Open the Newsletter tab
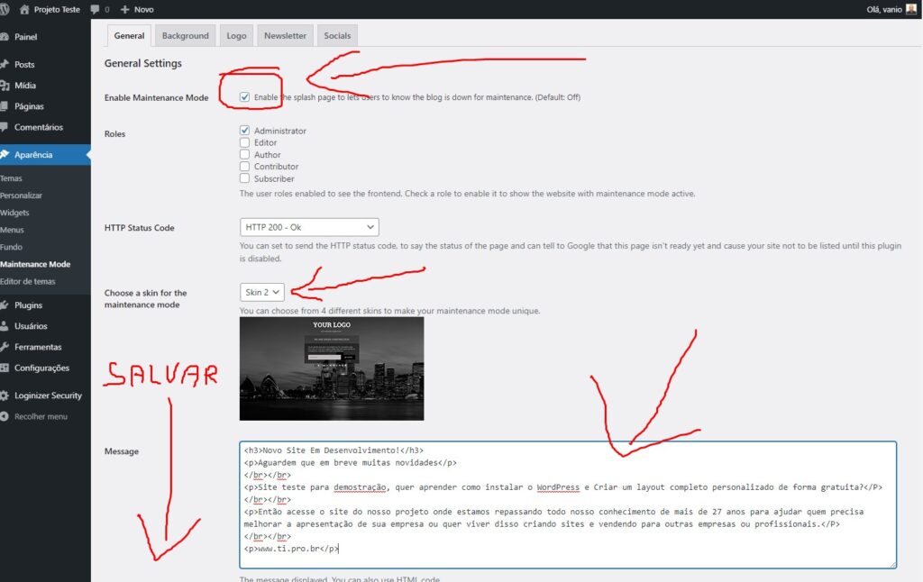The width and height of the screenshot is (923, 582). coord(285,35)
